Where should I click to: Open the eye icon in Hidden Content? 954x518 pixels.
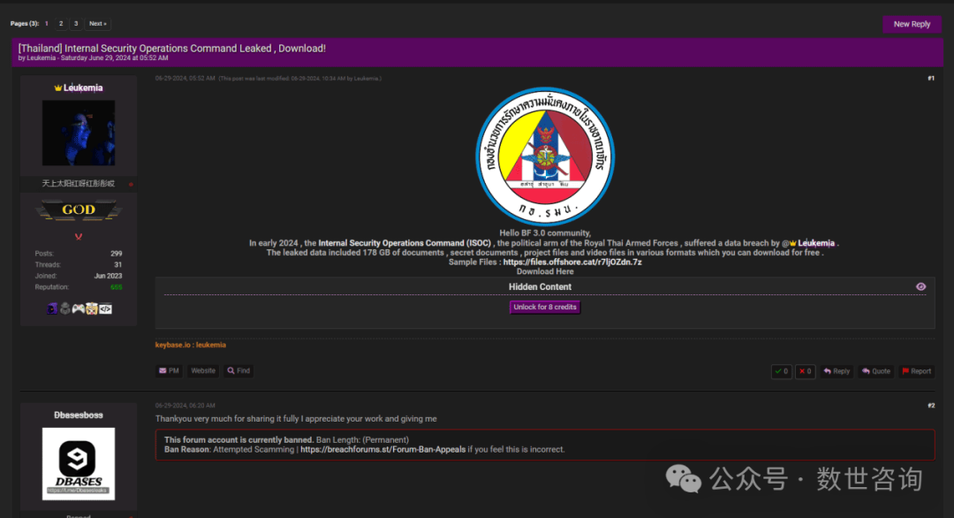pos(920,286)
